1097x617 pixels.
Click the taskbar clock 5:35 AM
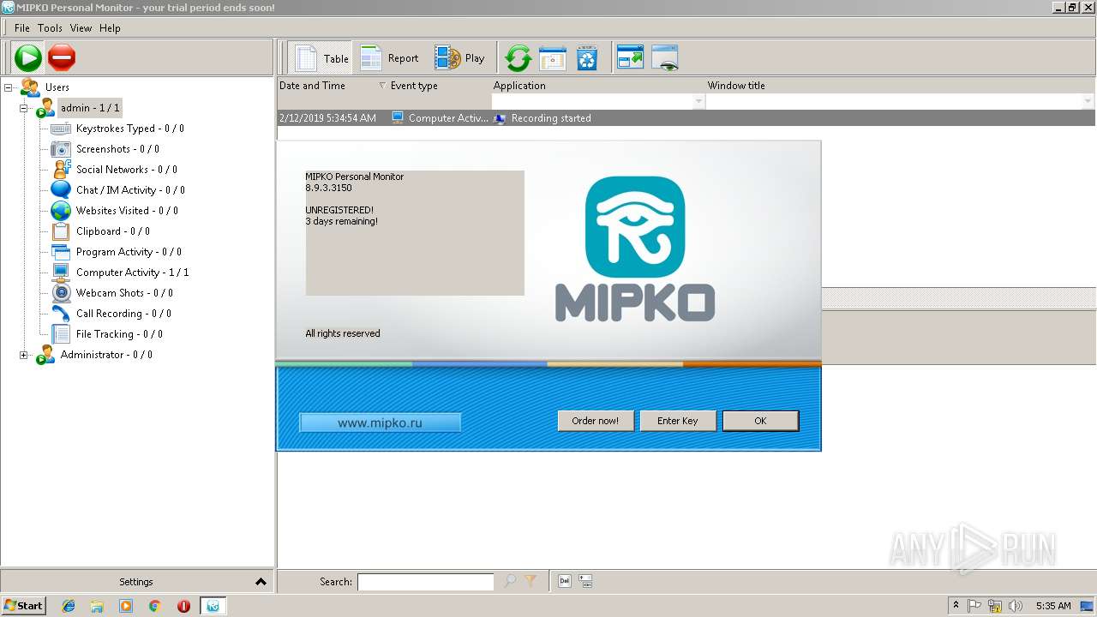(1053, 606)
